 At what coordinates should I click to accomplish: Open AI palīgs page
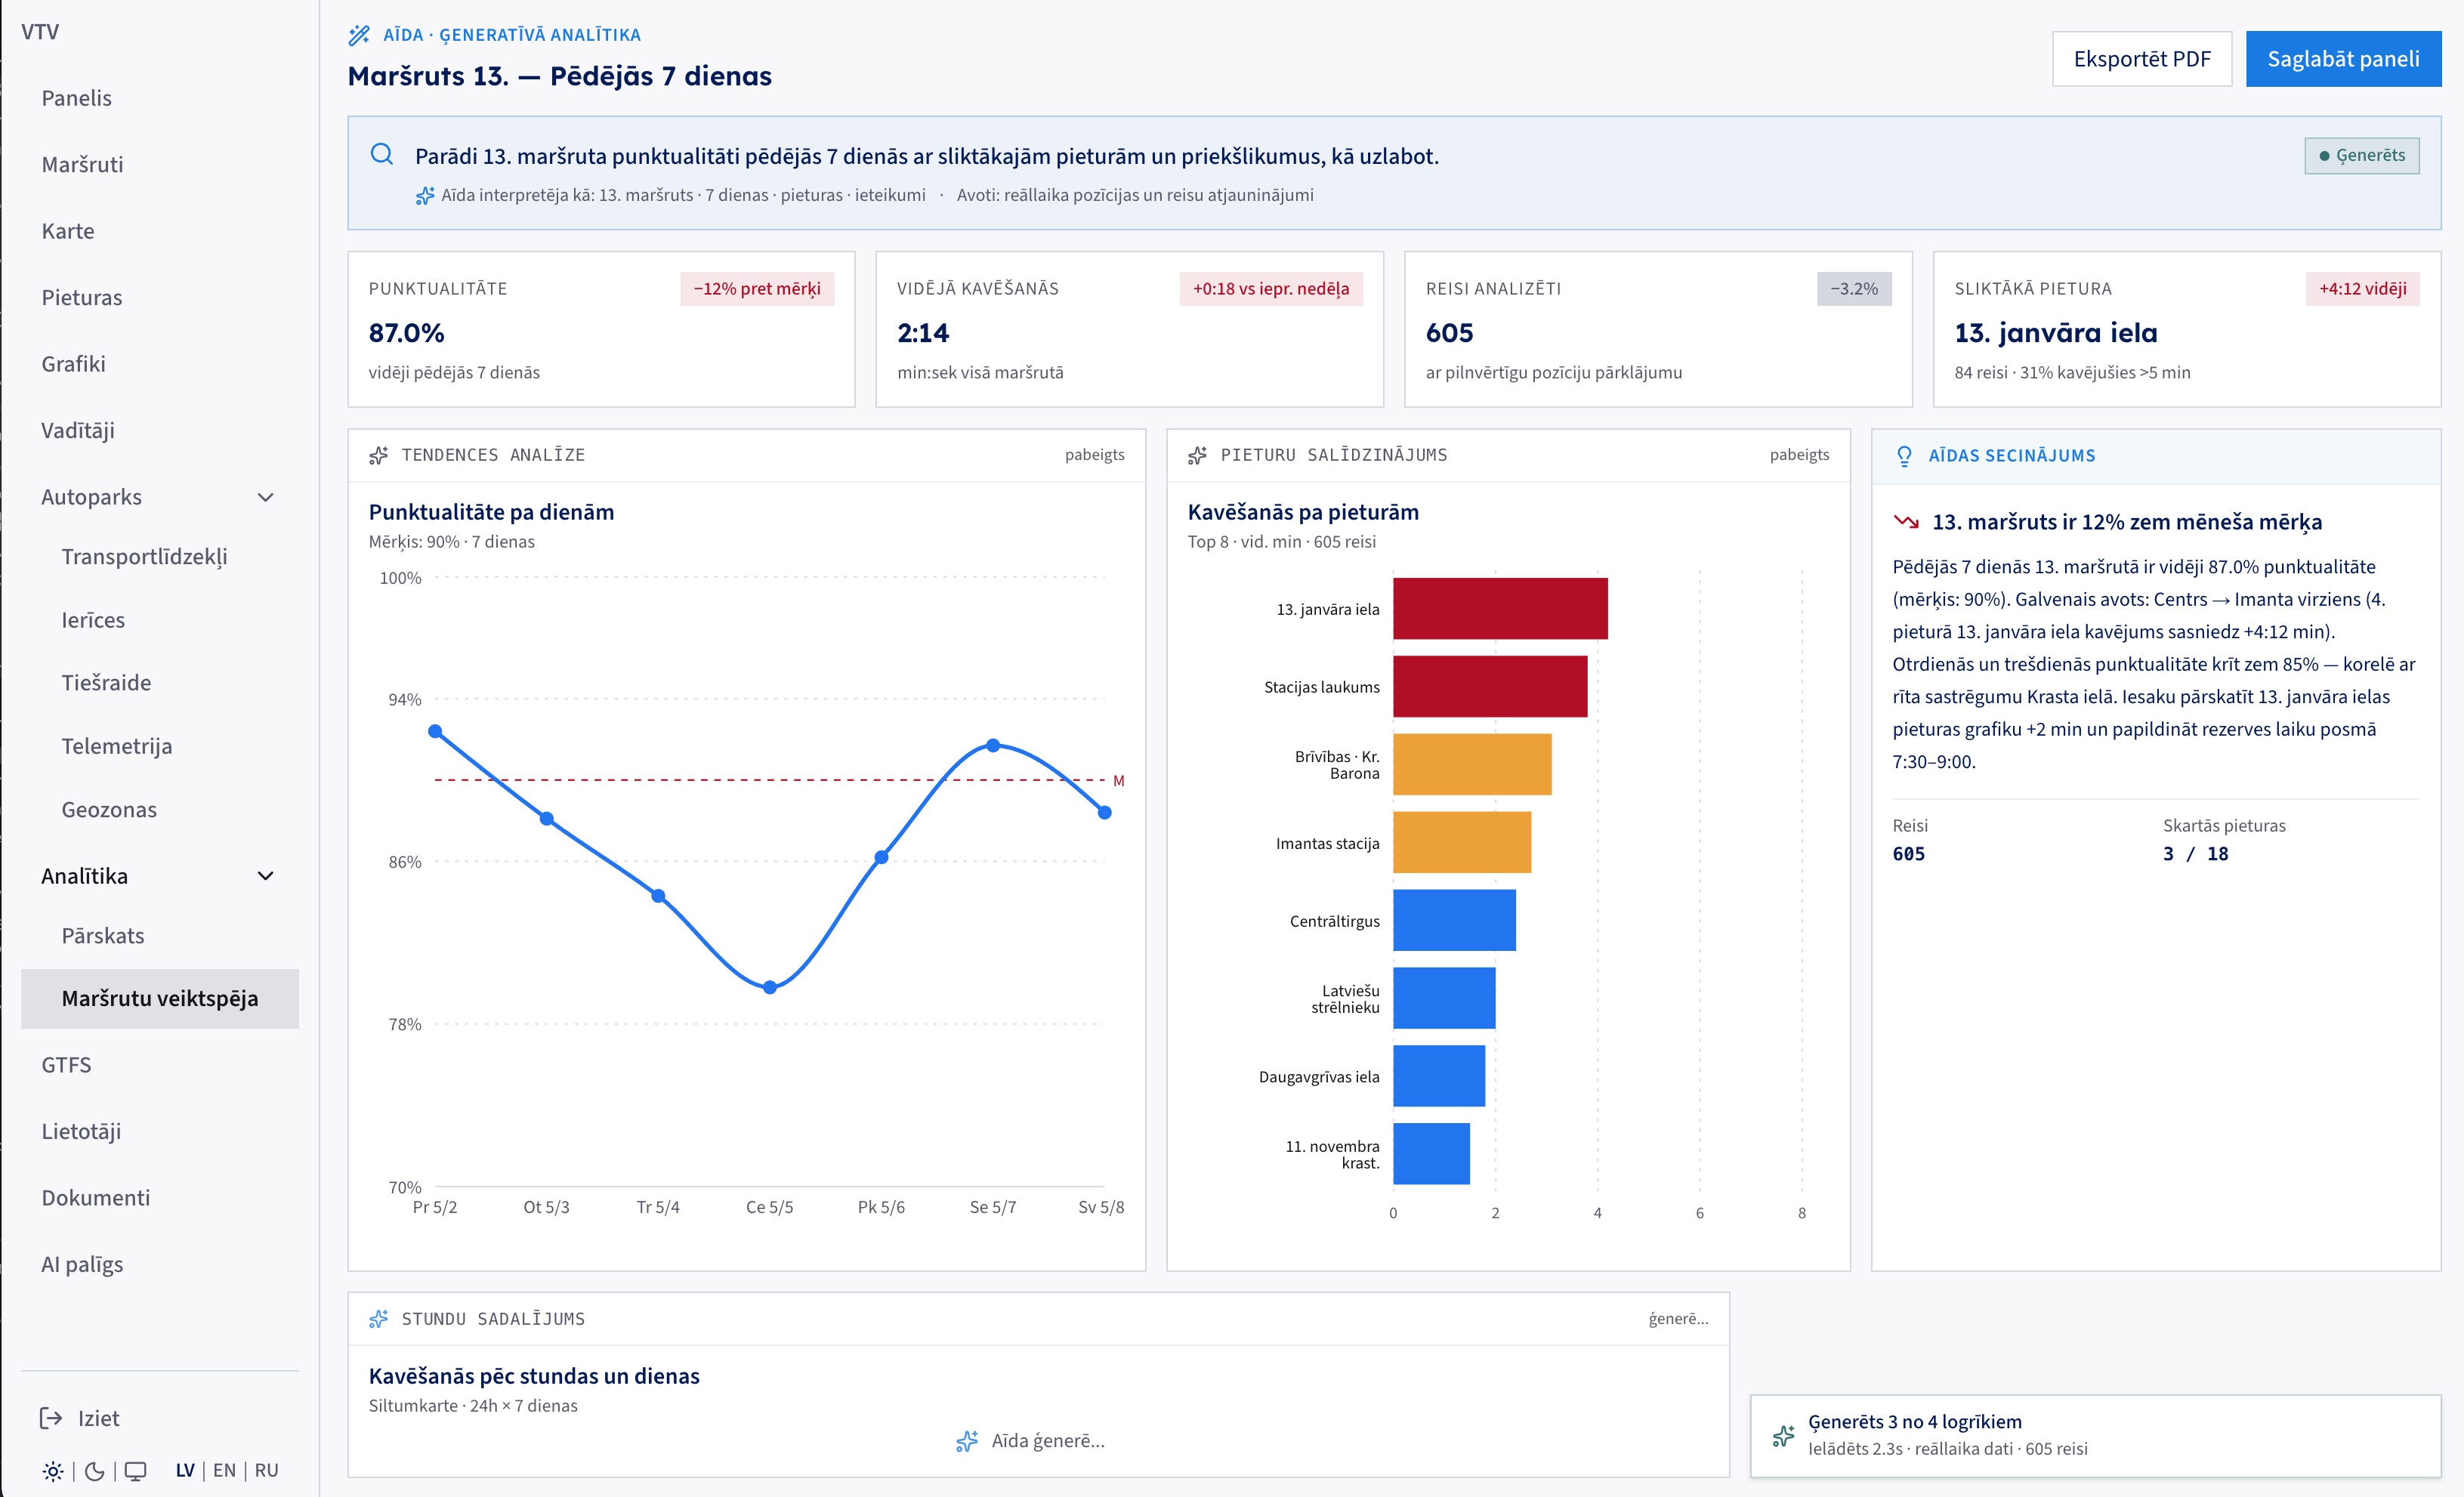(160, 1264)
